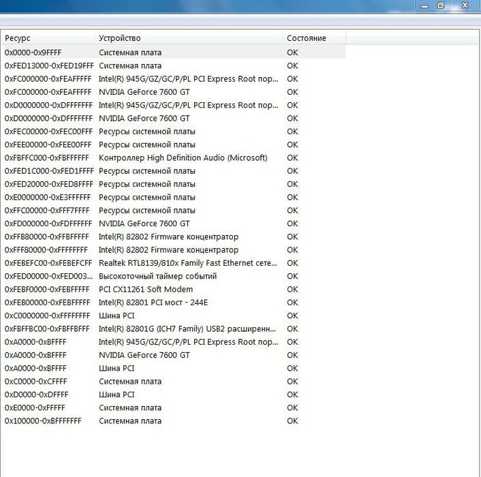481x477 pixels.
Task: Click Intel 82801 PCI мост - 244E
Action: pyautogui.click(x=153, y=303)
